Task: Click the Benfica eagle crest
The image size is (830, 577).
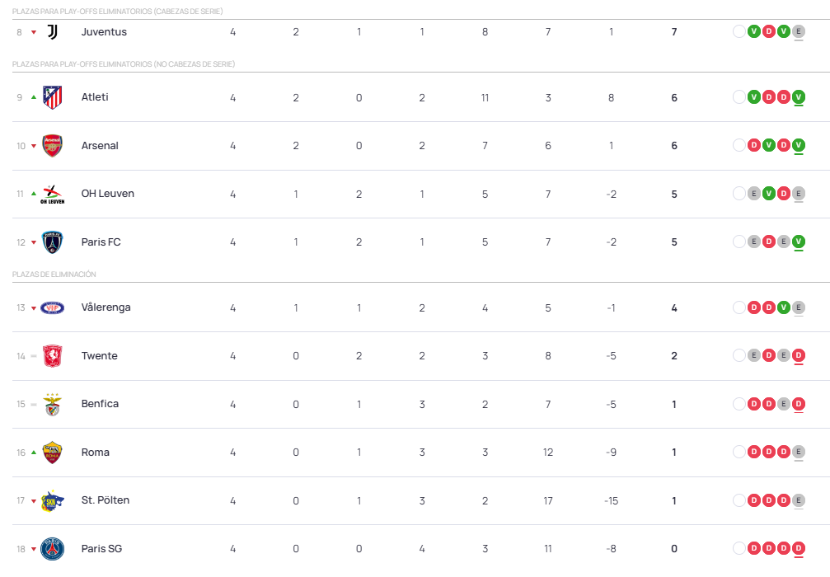Action: click(x=53, y=404)
